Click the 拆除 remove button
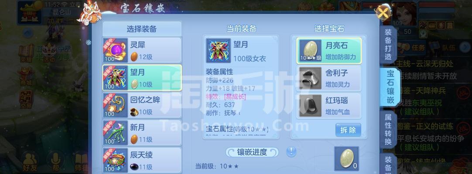The width and height of the screenshot is (472, 174). [348, 130]
